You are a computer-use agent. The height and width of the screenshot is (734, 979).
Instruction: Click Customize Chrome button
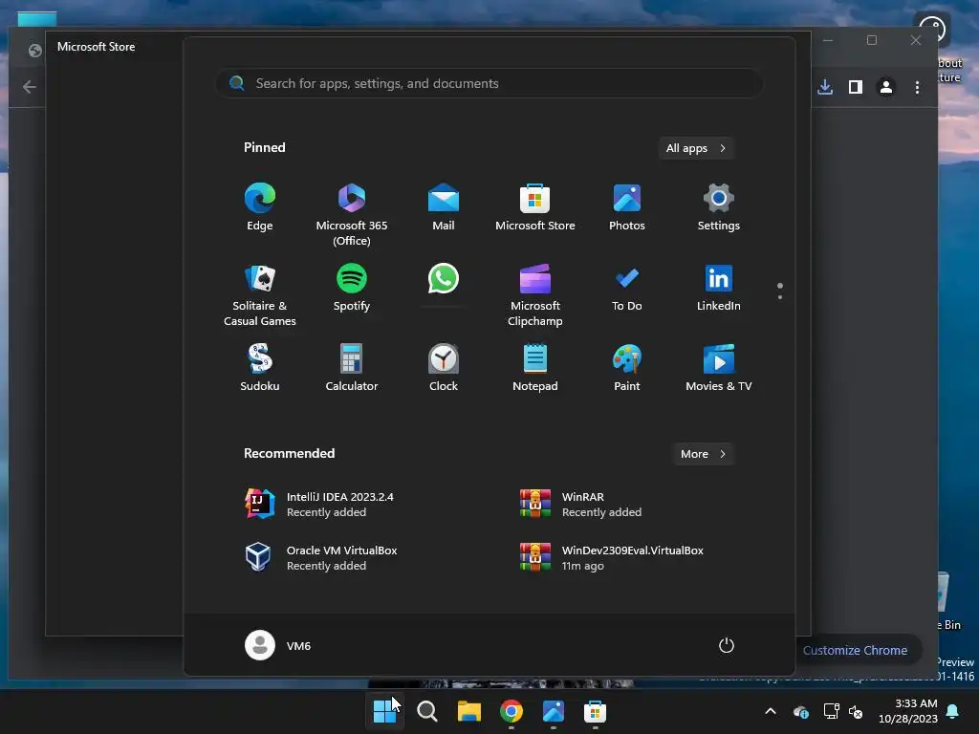point(858,650)
